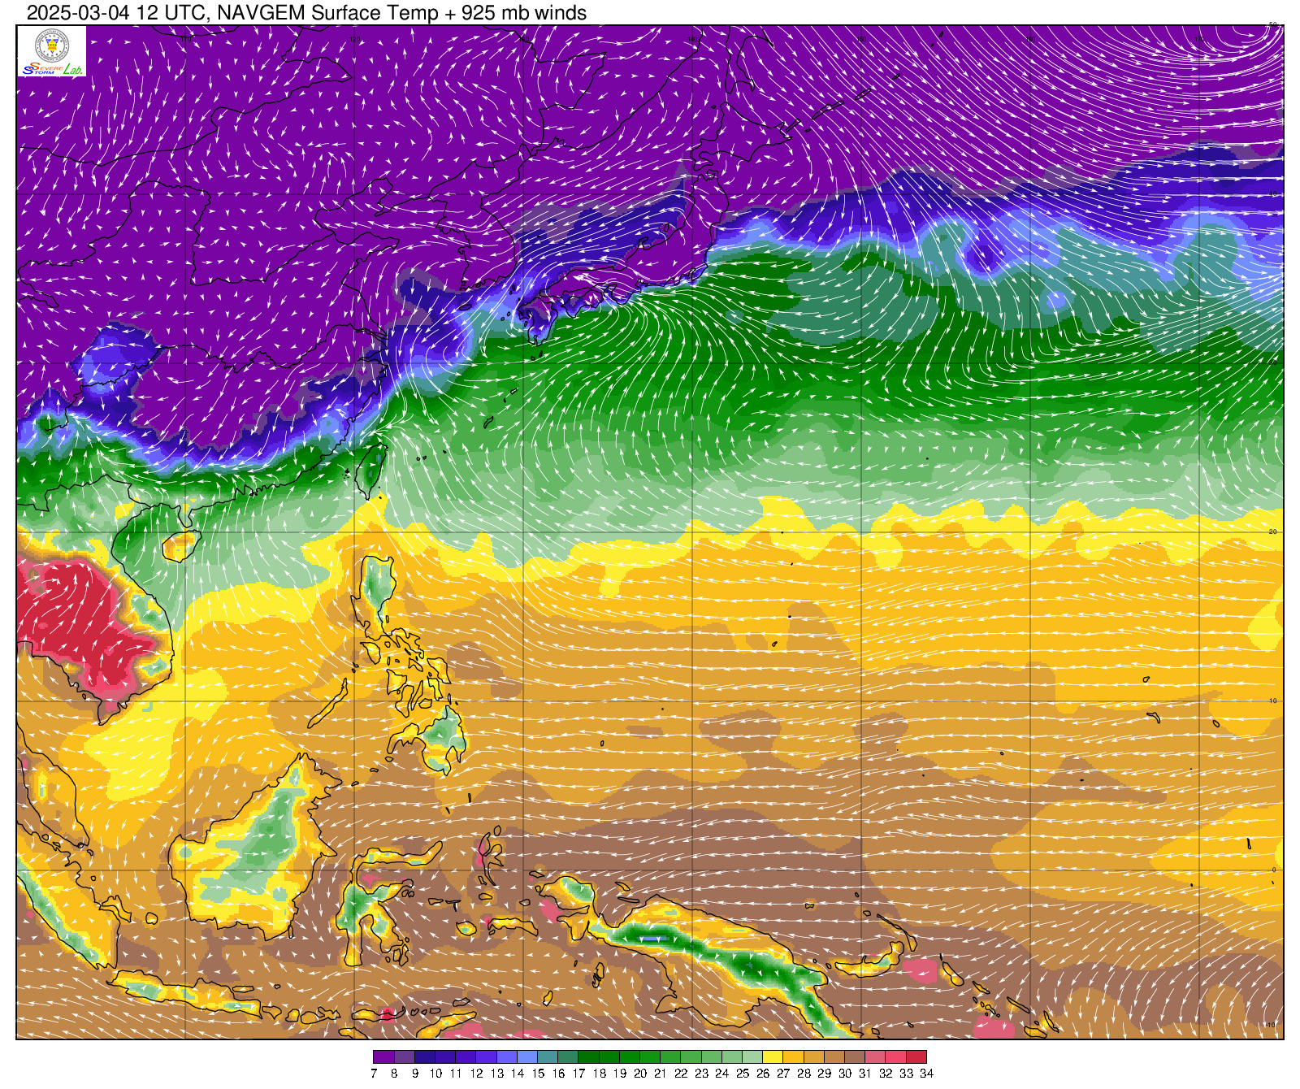Click the '0' latitude label on right edge
1300x1089 pixels.
(1274, 870)
